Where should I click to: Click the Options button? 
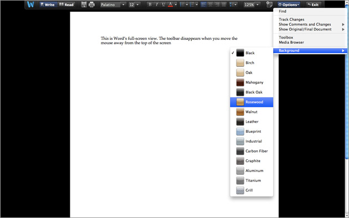tap(289, 4)
